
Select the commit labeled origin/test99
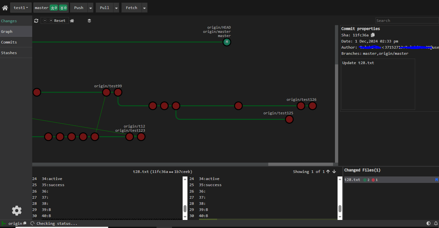coord(106,92)
